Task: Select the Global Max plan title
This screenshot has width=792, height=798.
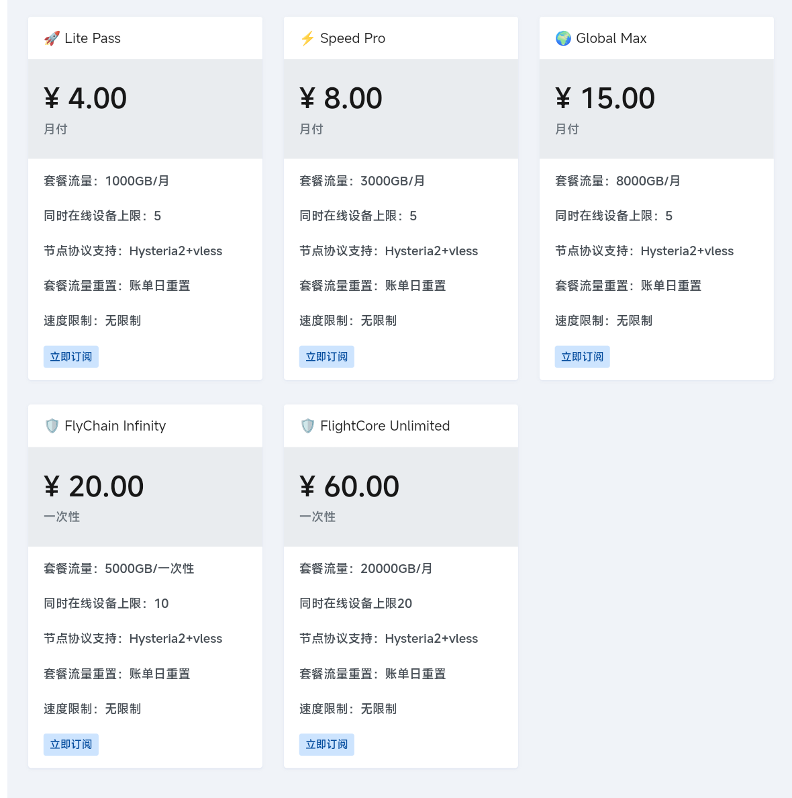Action: (611, 38)
